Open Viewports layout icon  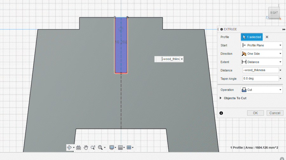[129, 147]
